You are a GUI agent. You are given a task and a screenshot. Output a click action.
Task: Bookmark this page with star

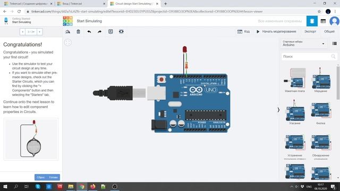pos(319,12)
